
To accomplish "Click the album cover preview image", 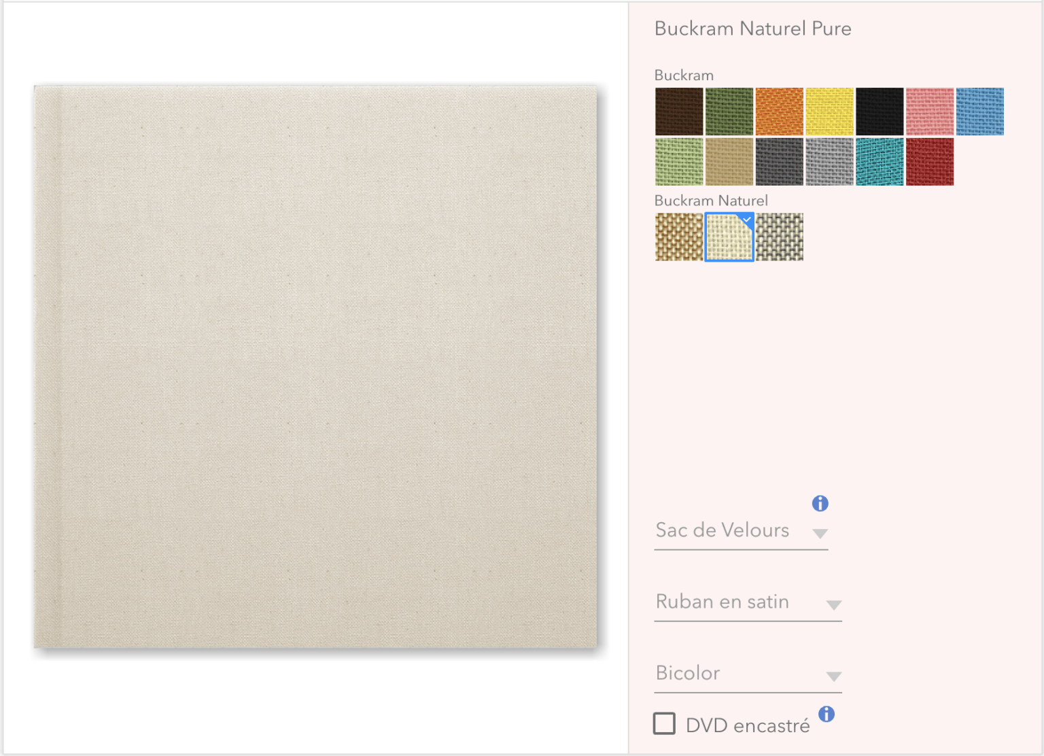I will (315, 366).
